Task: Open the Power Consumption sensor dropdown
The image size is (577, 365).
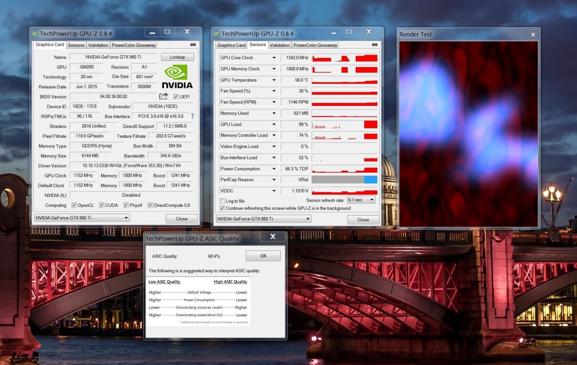Action: [274, 169]
